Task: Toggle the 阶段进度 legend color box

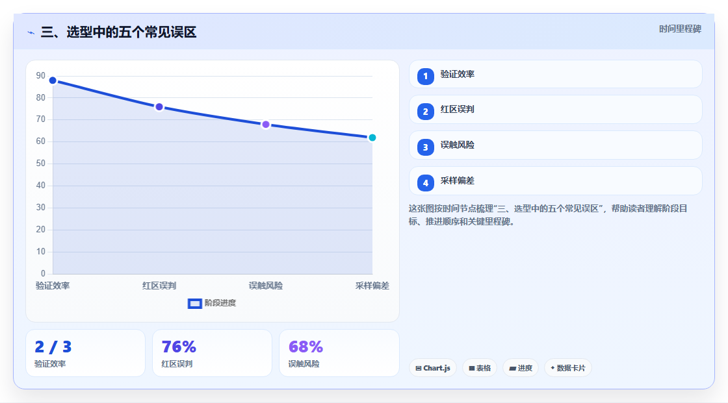Action: pos(194,303)
